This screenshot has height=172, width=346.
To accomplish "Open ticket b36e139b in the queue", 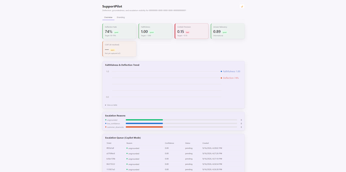I will [111, 159].
